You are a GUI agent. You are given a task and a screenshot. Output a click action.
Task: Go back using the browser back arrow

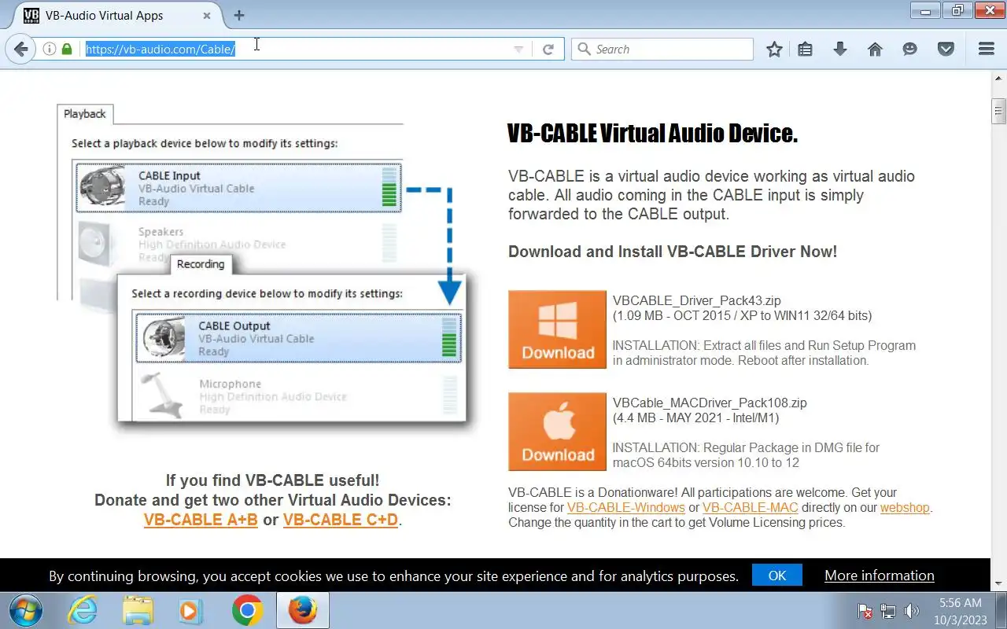pyautogui.click(x=20, y=49)
